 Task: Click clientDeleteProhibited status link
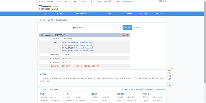click(x=83, y=42)
